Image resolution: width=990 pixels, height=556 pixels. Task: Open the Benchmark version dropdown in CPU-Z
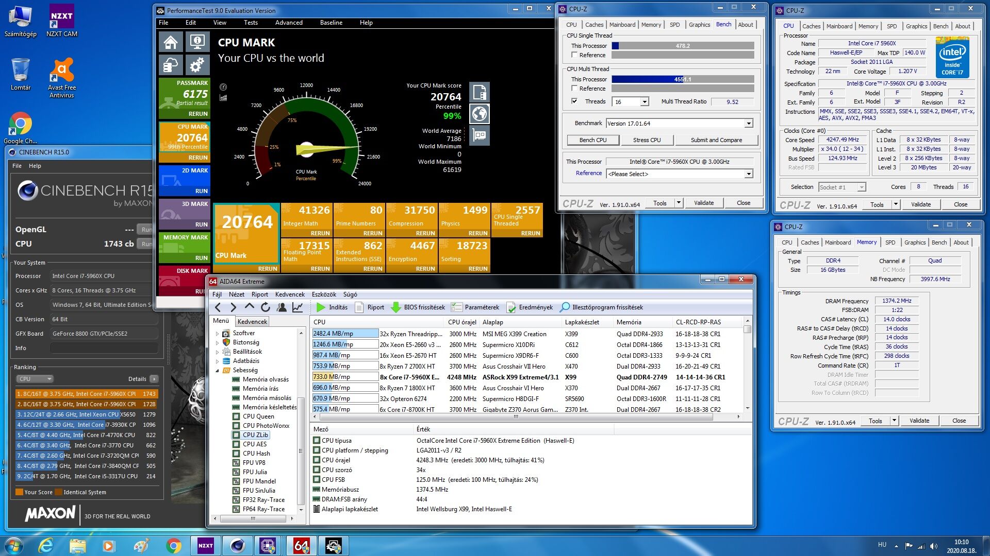[x=748, y=124]
